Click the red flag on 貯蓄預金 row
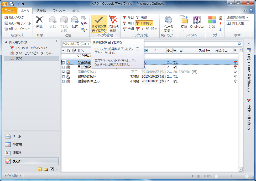The height and width of the screenshot is (181, 256). [236, 62]
